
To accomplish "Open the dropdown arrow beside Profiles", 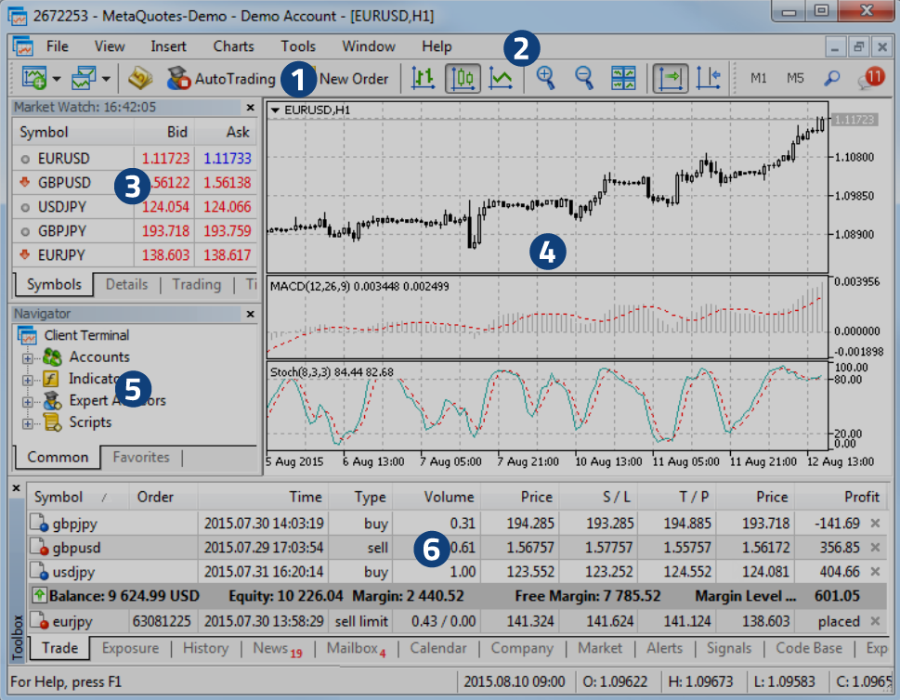I will point(106,79).
